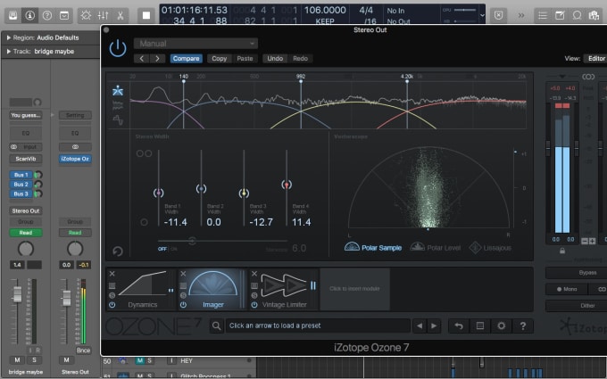The image size is (607, 379).
Task: Reset Imager module with circular arrow icon
Action: click(118, 251)
